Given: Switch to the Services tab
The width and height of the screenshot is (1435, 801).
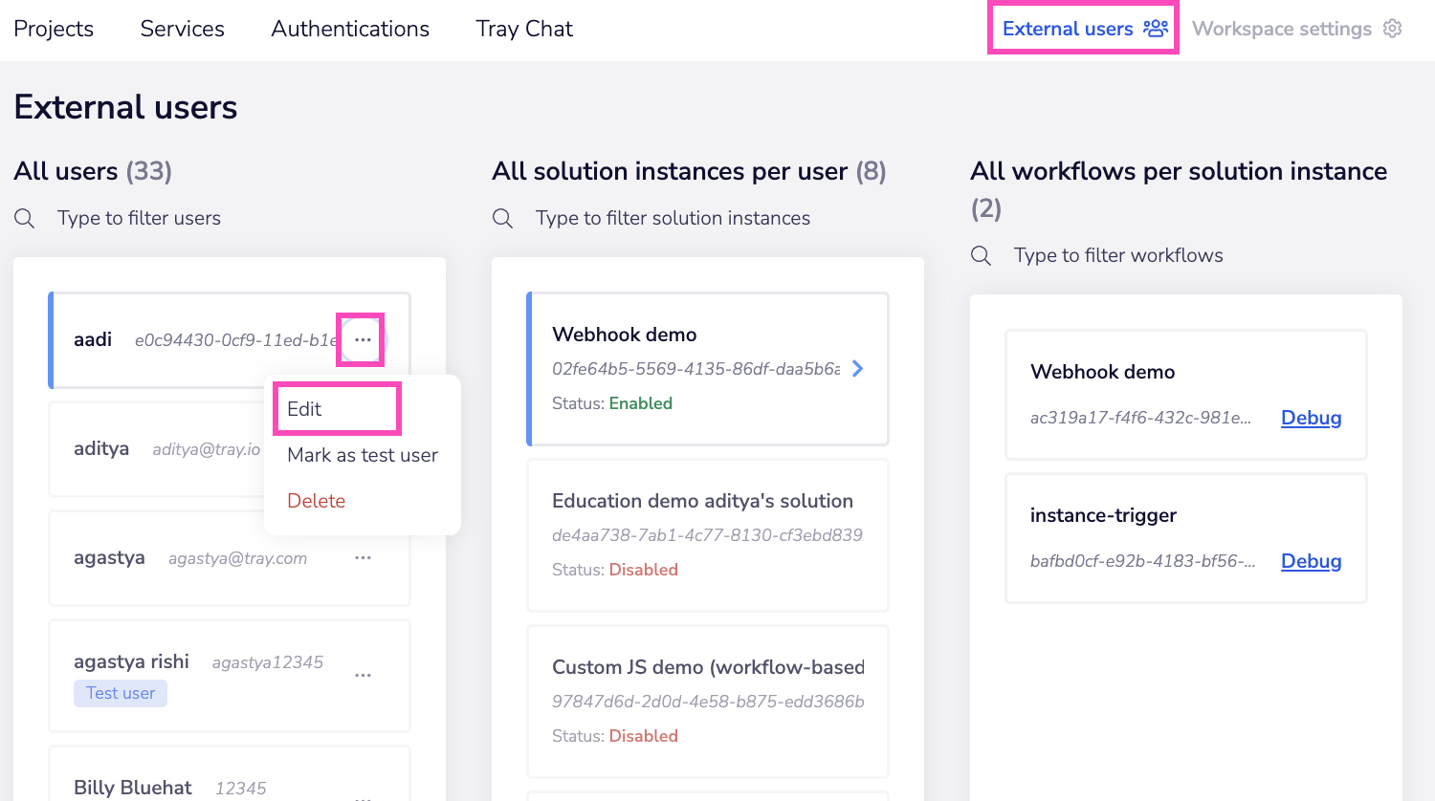Looking at the screenshot, I should [x=182, y=29].
